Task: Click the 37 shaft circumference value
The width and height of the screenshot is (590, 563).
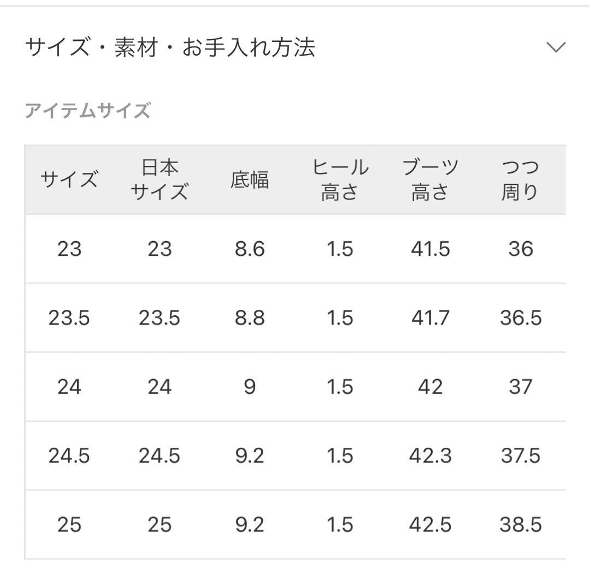Action: pyautogui.click(x=520, y=387)
